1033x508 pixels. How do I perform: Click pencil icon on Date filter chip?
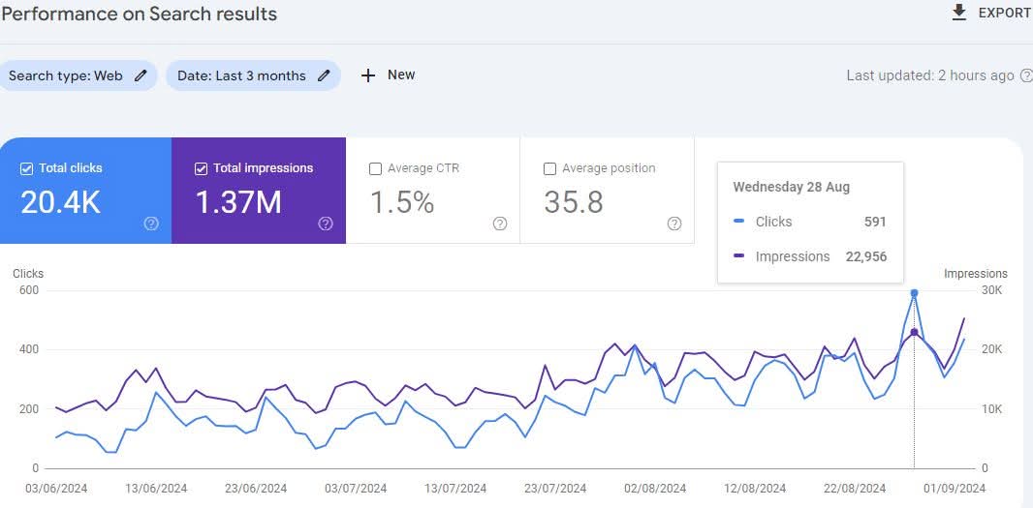[x=324, y=75]
